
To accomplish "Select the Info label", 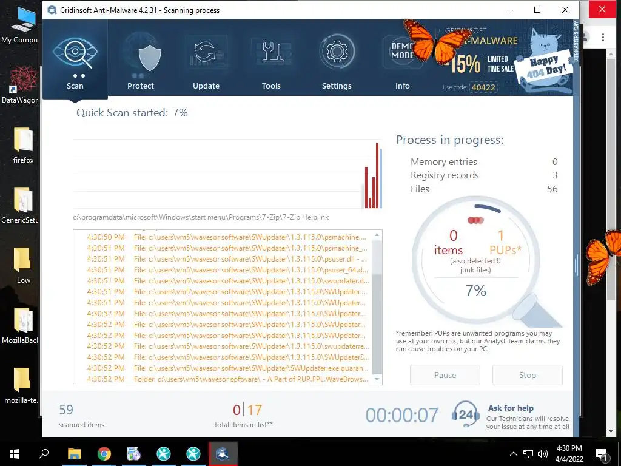I will pos(403,86).
